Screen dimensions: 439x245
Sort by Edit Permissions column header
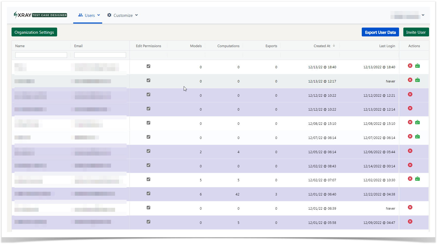click(149, 46)
